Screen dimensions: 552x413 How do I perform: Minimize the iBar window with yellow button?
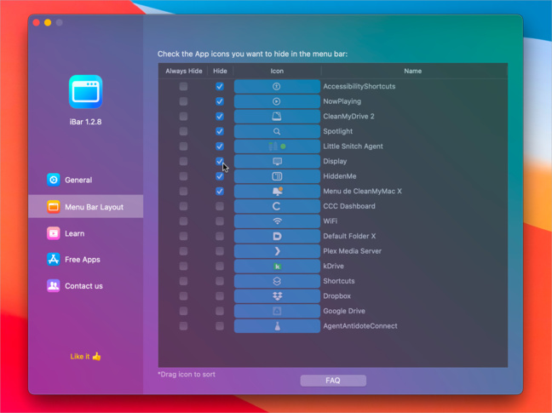click(48, 22)
